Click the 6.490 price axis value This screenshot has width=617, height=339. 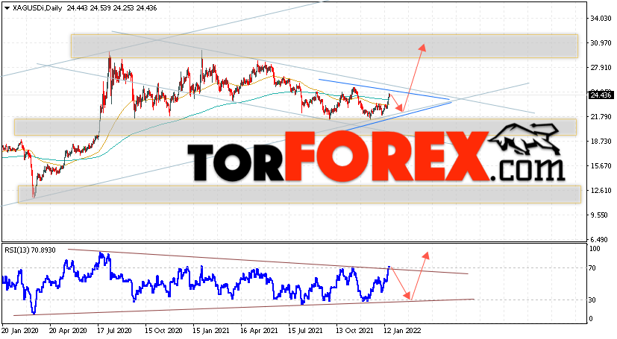coord(601,240)
